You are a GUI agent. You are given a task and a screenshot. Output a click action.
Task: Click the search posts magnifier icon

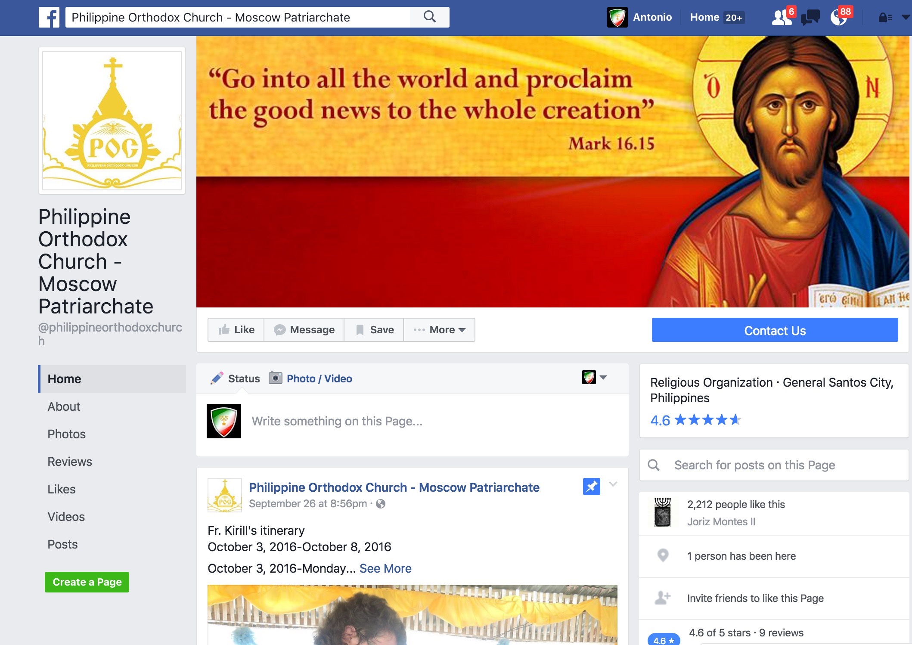click(x=654, y=465)
